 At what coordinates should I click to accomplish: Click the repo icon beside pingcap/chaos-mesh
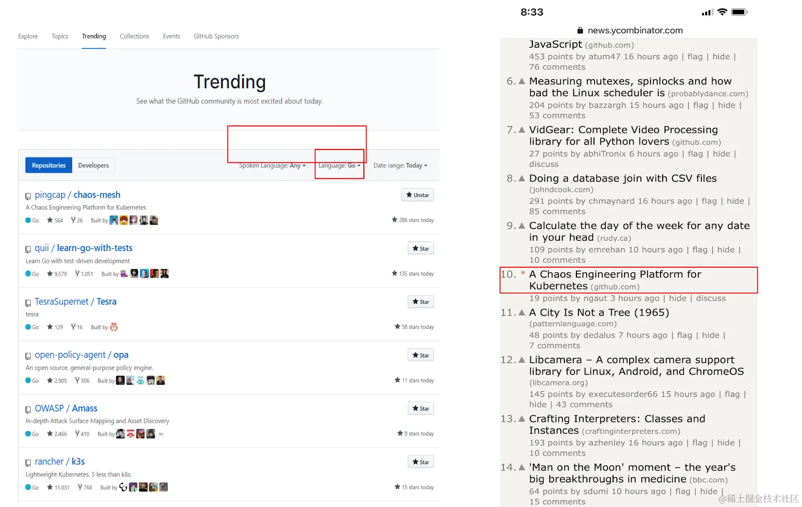28,196
